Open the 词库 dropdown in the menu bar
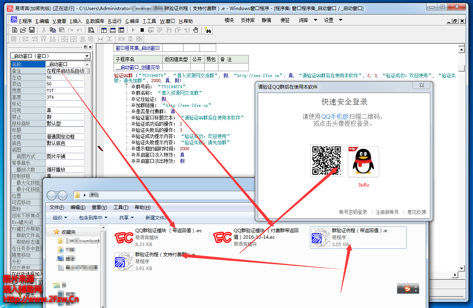 click(x=308, y=20)
